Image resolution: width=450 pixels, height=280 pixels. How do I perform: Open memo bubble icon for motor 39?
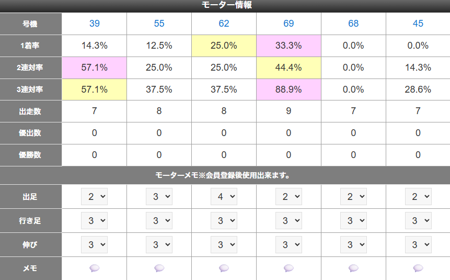95,268
